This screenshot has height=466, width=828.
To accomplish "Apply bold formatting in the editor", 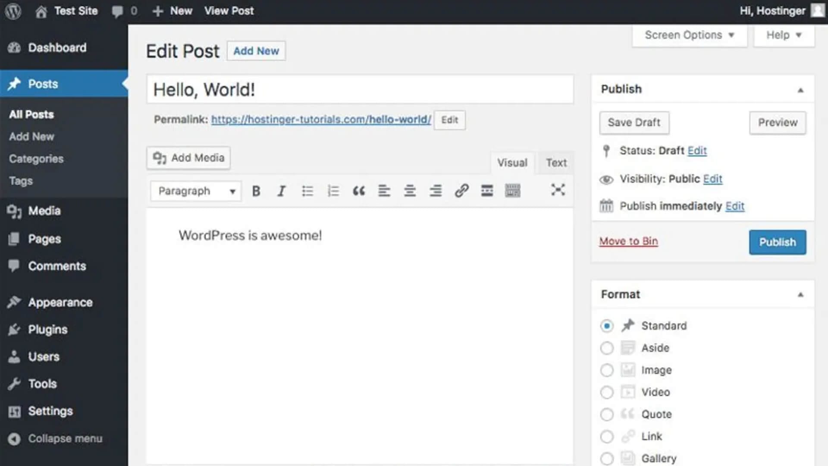I will [x=256, y=190].
